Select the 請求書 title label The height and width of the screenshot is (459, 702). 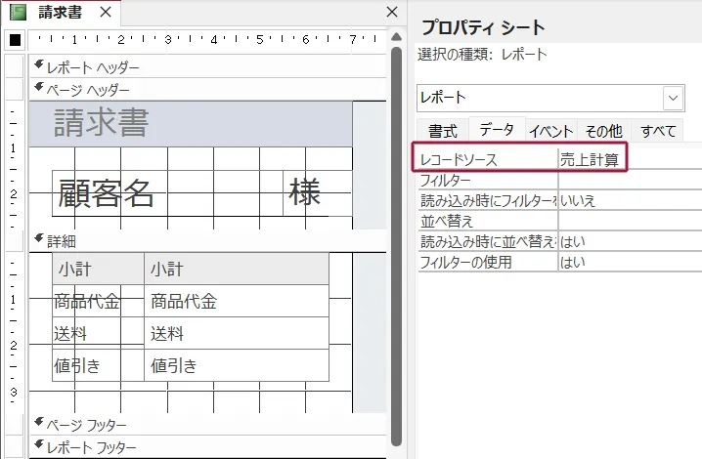(x=102, y=123)
